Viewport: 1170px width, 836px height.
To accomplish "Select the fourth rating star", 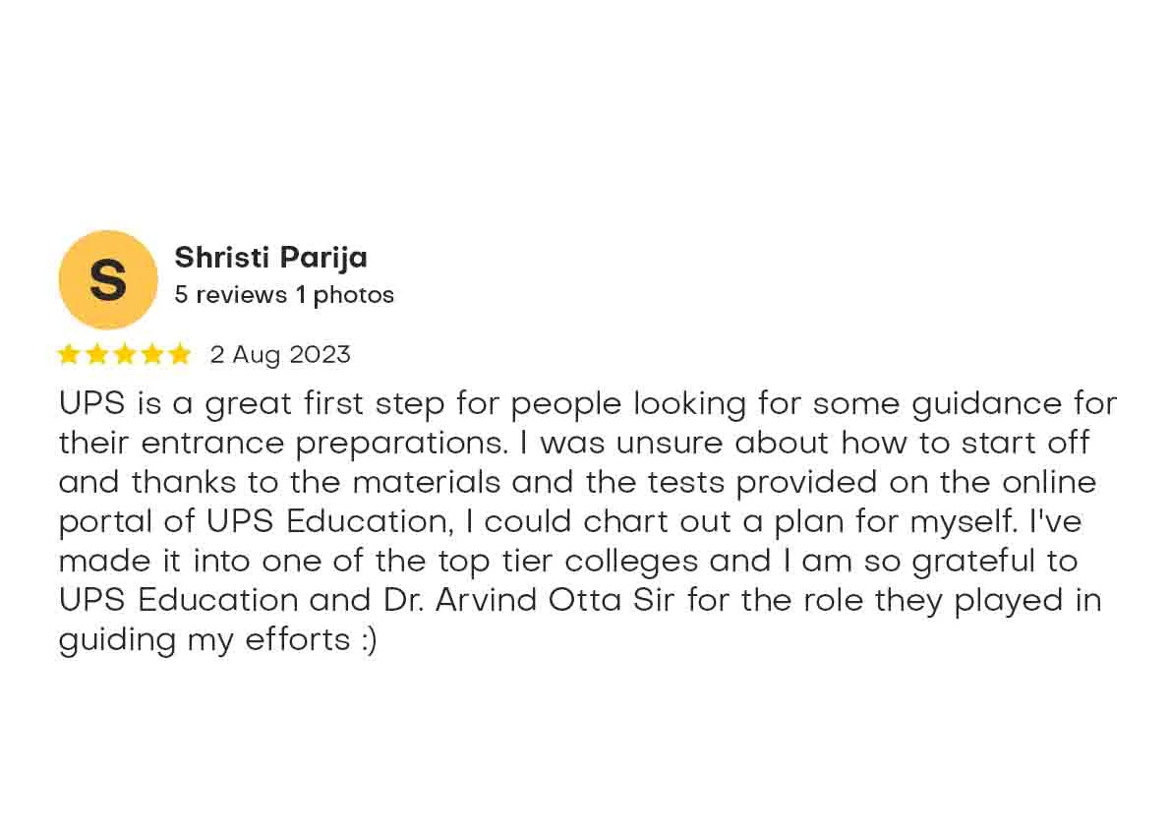I will (x=151, y=354).
